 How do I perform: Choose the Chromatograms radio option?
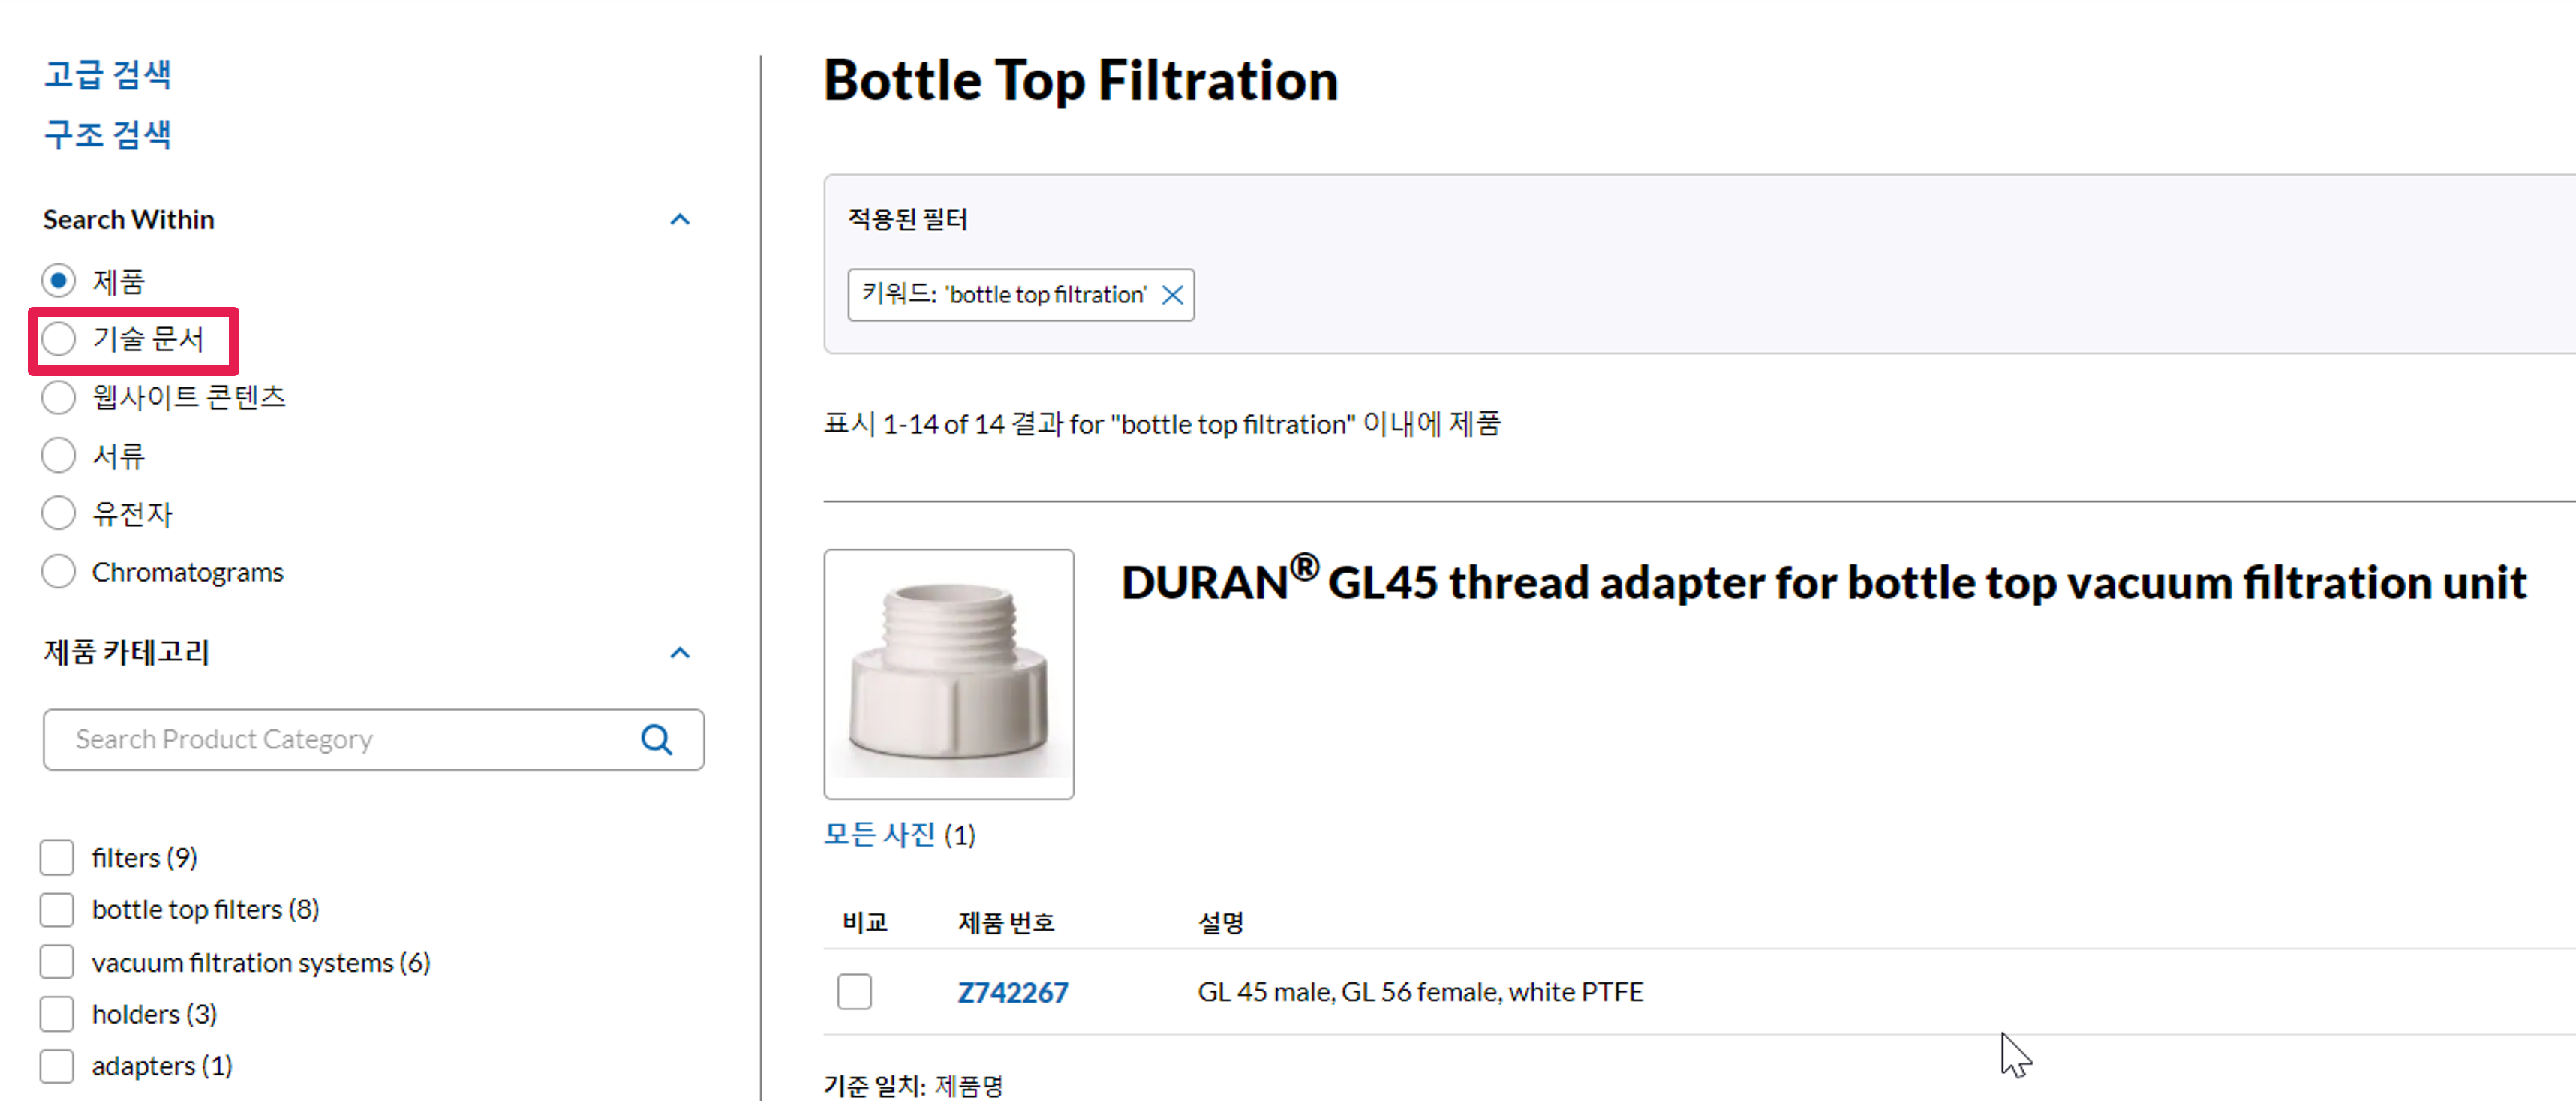tap(59, 572)
